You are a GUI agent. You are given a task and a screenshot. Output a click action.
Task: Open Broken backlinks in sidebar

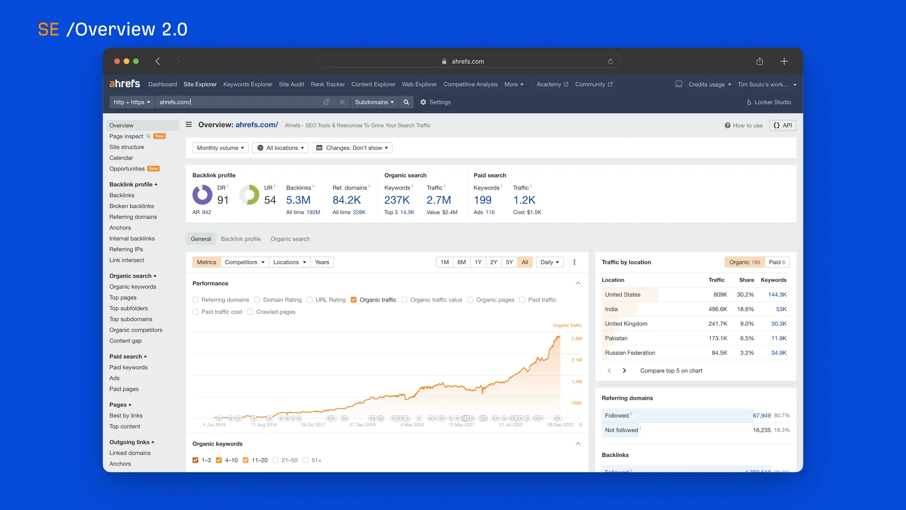[x=132, y=206]
